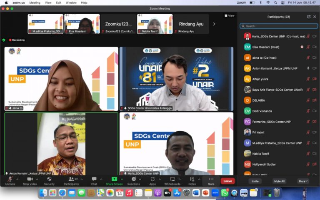This screenshot has width=320, height=200.
Task: Open the More dropdown in participants panel
Action: [x=303, y=181]
